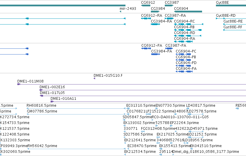Select transcript Gyc88E-RF

pyautogui.click(x=235, y=30)
